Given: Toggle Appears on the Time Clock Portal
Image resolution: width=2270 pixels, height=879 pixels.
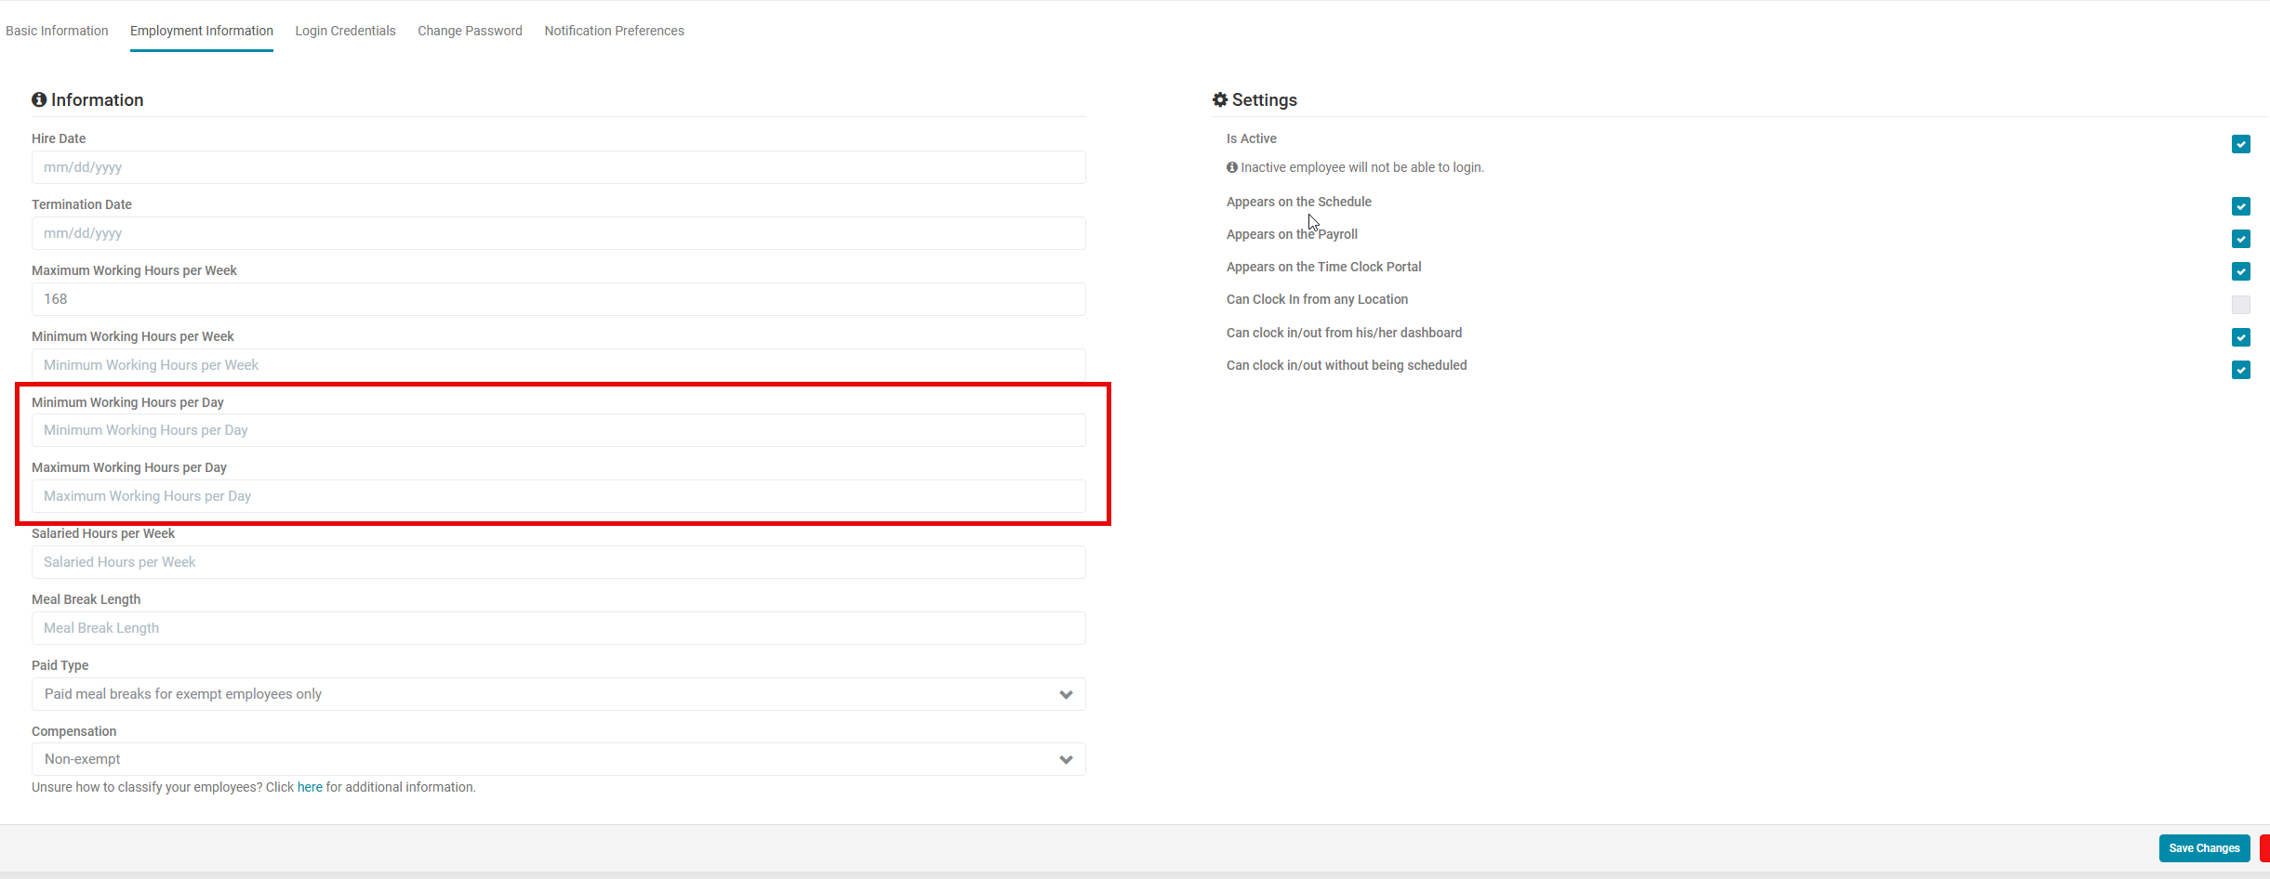Looking at the screenshot, I should (x=2240, y=271).
